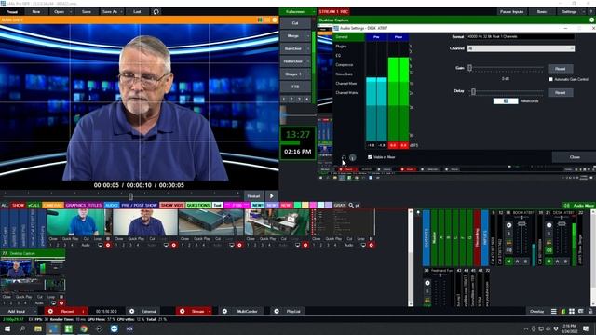Open the Stinger 1 transition dropdown arrow

[307, 74]
